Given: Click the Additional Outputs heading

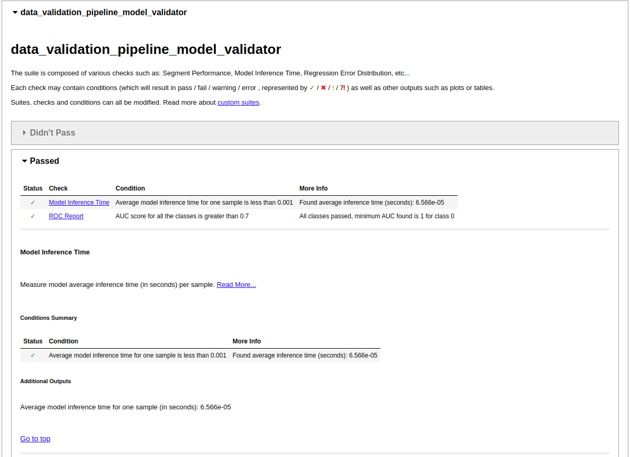Looking at the screenshot, I should click(45, 381).
